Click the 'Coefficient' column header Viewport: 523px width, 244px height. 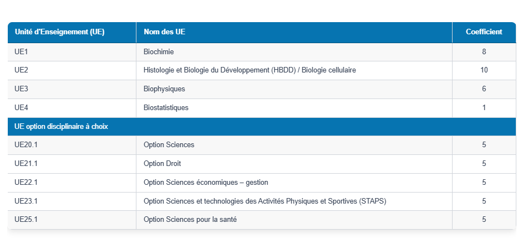[x=484, y=32]
